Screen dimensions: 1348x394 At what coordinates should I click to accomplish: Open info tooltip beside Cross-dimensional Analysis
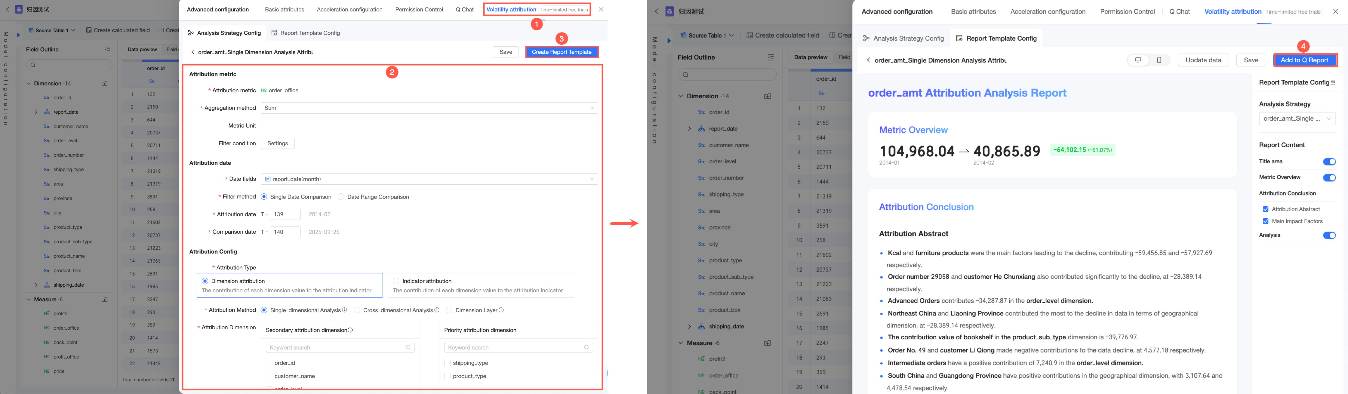[x=437, y=310]
